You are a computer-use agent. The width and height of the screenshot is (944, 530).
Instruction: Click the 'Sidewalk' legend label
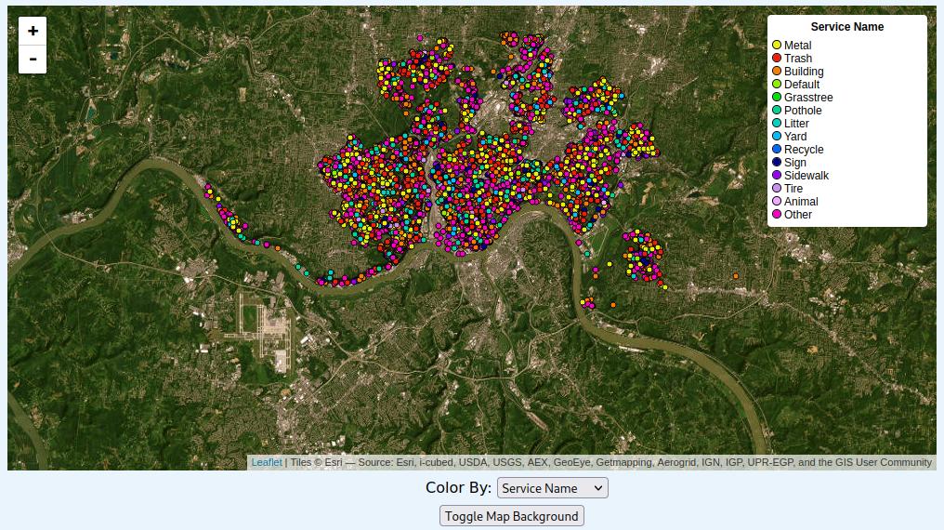point(806,176)
